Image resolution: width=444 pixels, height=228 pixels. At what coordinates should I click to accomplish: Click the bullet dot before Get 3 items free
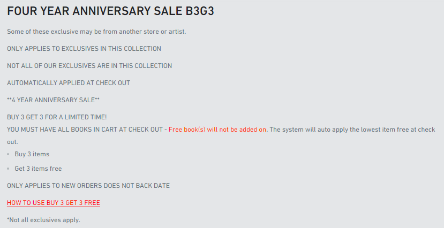(9, 169)
